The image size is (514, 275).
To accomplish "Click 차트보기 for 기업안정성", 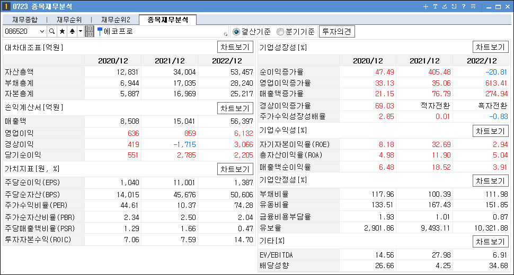I will 490,181.
